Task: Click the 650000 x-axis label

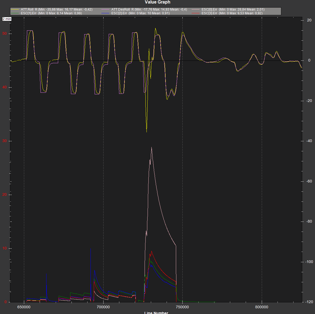Action: (24, 307)
